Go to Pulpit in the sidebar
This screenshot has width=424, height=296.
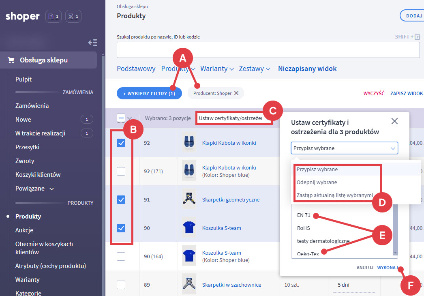tap(24, 79)
